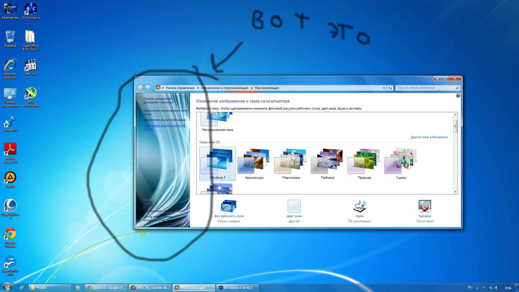Select the Windows 7 Aero theme
The height and width of the screenshot is (292, 519).
(x=217, y=162)
